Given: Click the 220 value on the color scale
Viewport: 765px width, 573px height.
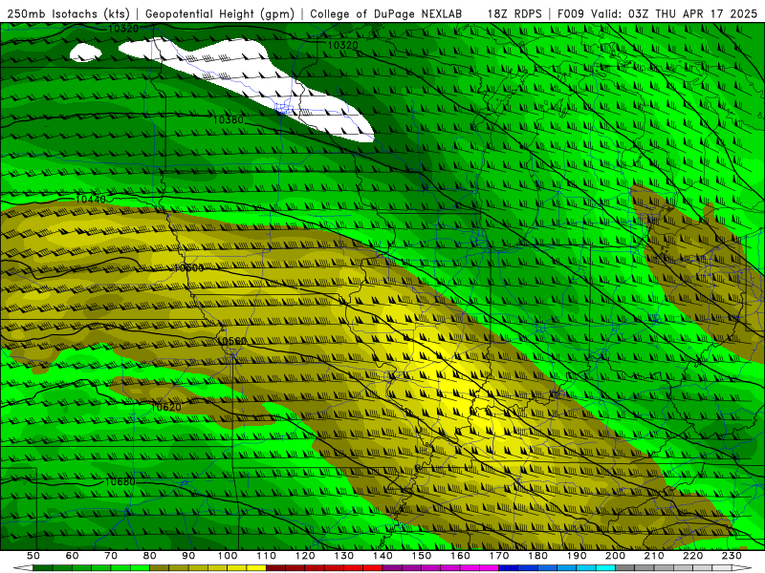Looking at the screenshot, I should point(692,556).
